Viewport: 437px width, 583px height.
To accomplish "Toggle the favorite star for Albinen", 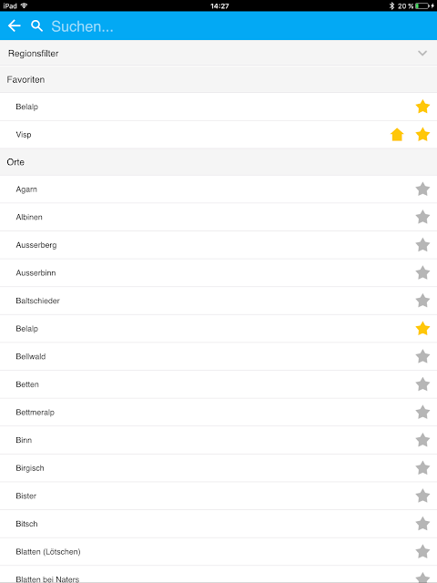I will tap(422, 217).
